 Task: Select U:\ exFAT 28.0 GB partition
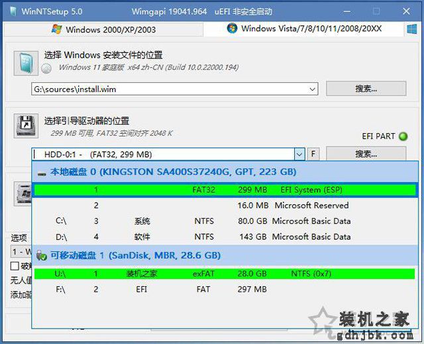click(225, 274)
